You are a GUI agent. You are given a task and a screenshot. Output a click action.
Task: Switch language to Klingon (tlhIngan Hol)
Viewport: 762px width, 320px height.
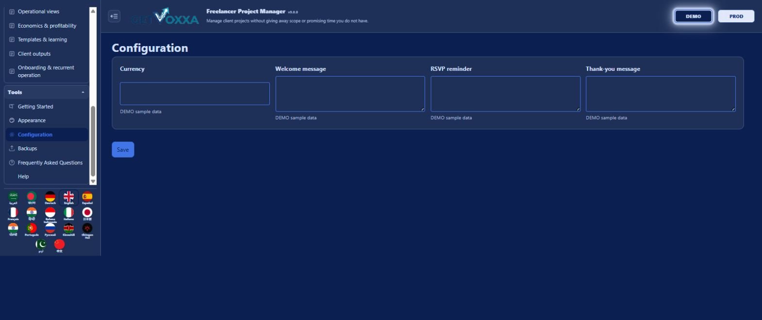[x=87, y=231]
